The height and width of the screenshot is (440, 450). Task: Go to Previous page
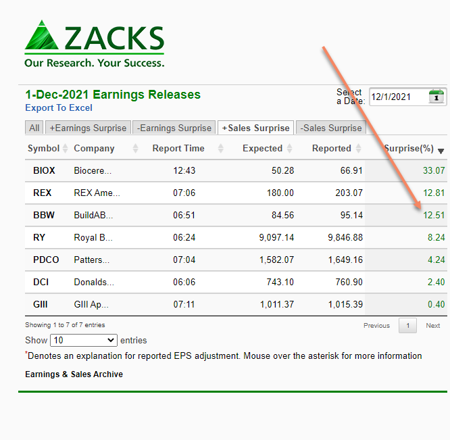click(x=376, y=326)
